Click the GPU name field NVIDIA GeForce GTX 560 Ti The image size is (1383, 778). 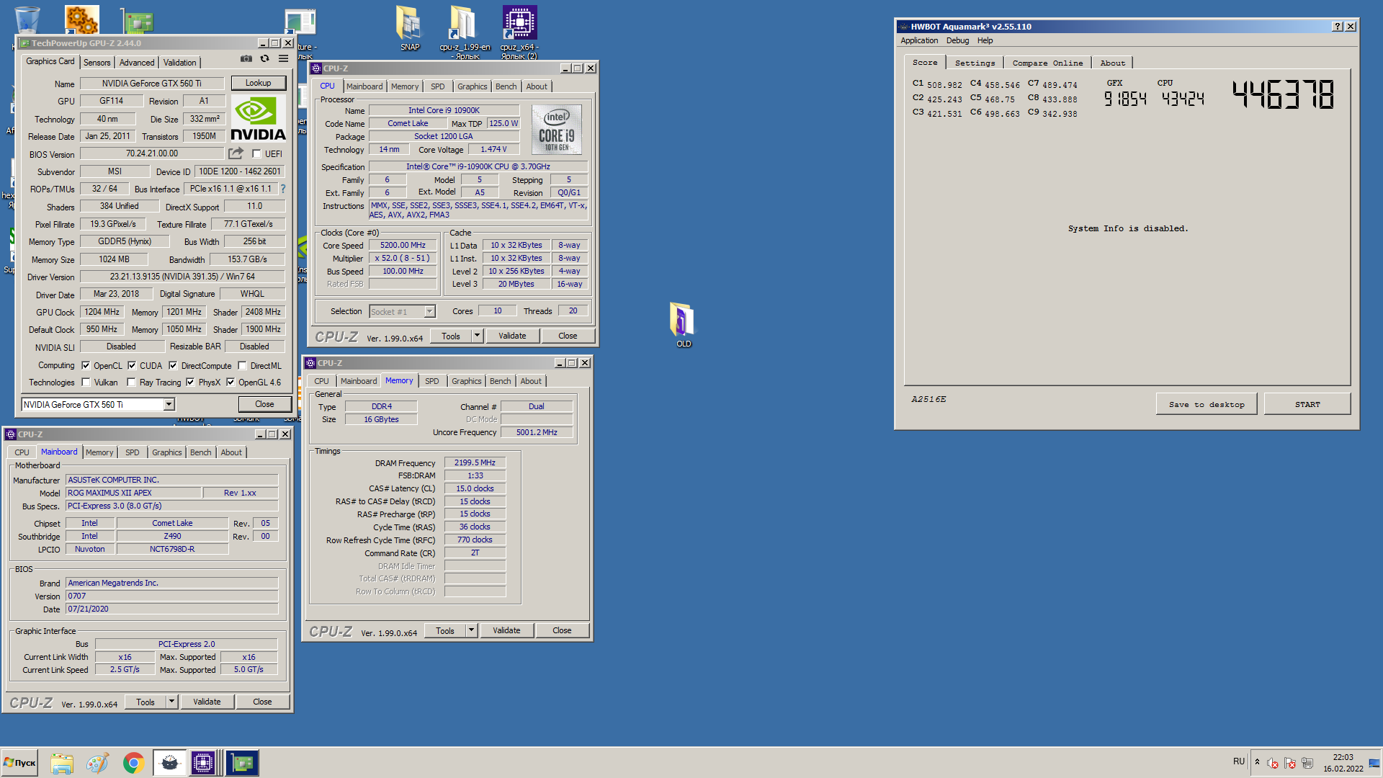152,84
